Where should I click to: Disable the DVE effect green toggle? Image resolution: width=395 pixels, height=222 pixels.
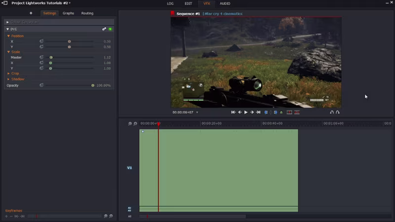point(110,29)
